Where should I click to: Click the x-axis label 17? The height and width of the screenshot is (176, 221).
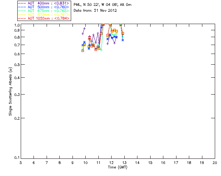pos(176,163)
